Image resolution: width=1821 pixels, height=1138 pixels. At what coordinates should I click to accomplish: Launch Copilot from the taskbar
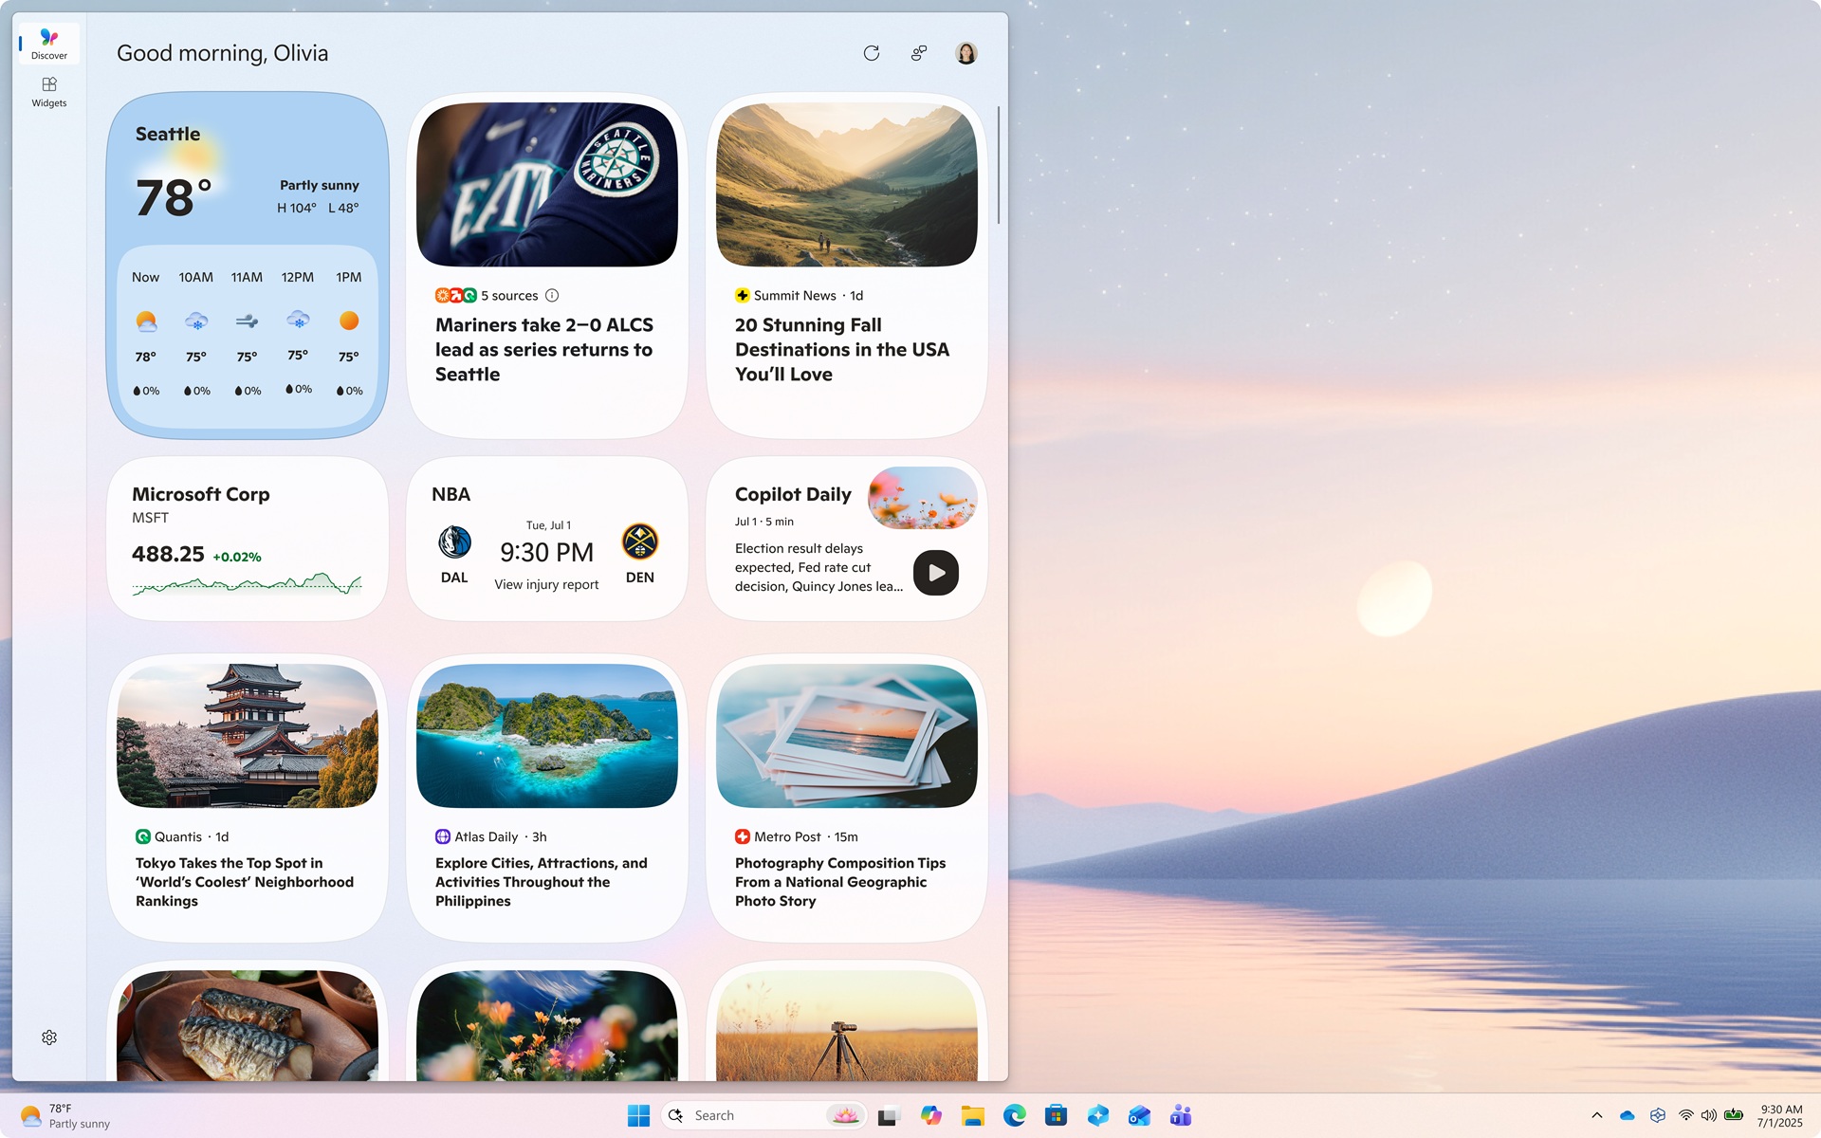click(x=932, y=1115)
